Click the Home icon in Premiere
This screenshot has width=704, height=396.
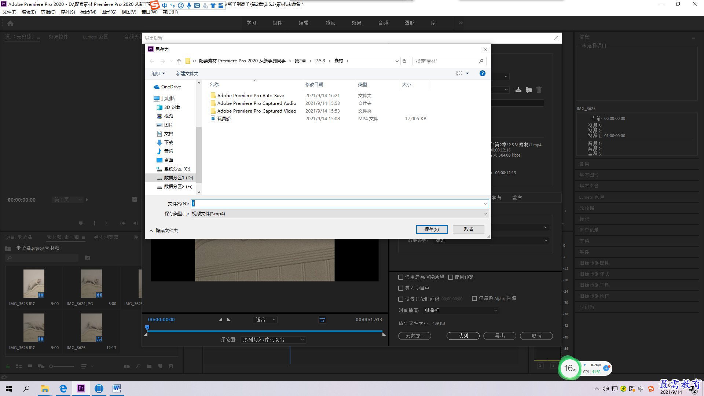point(10,23)
